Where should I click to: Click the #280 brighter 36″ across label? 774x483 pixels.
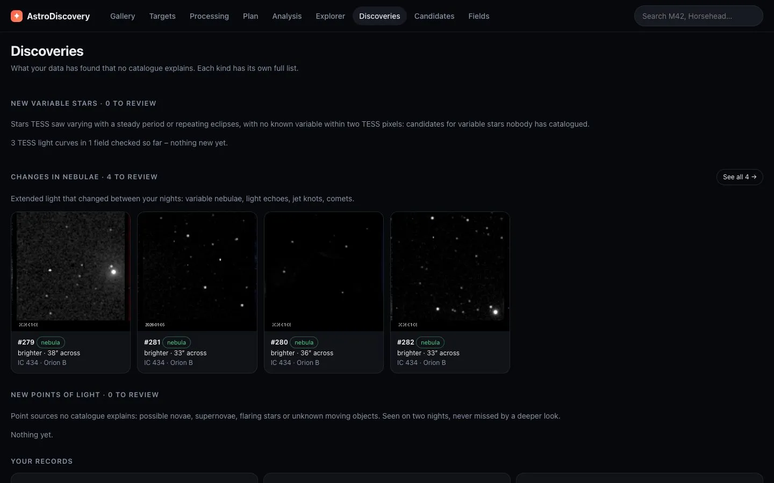[302, 353]
